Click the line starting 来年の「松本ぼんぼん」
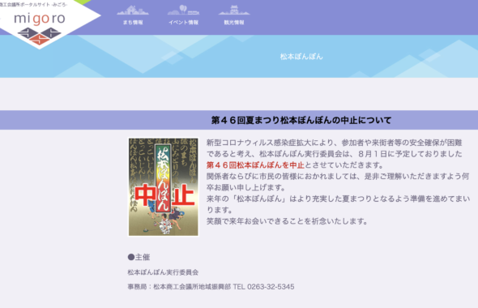This screenshot has height=308, width=478. pyautogui.click(x=339, y=199)
